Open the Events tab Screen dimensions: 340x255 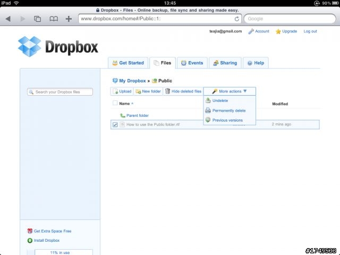pos(192,63)
